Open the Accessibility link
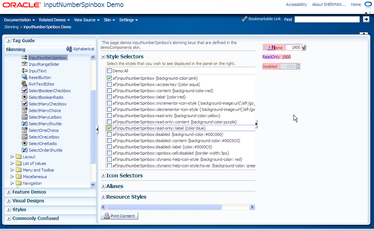This screenshot has height=231, width=374. (296, 4)
